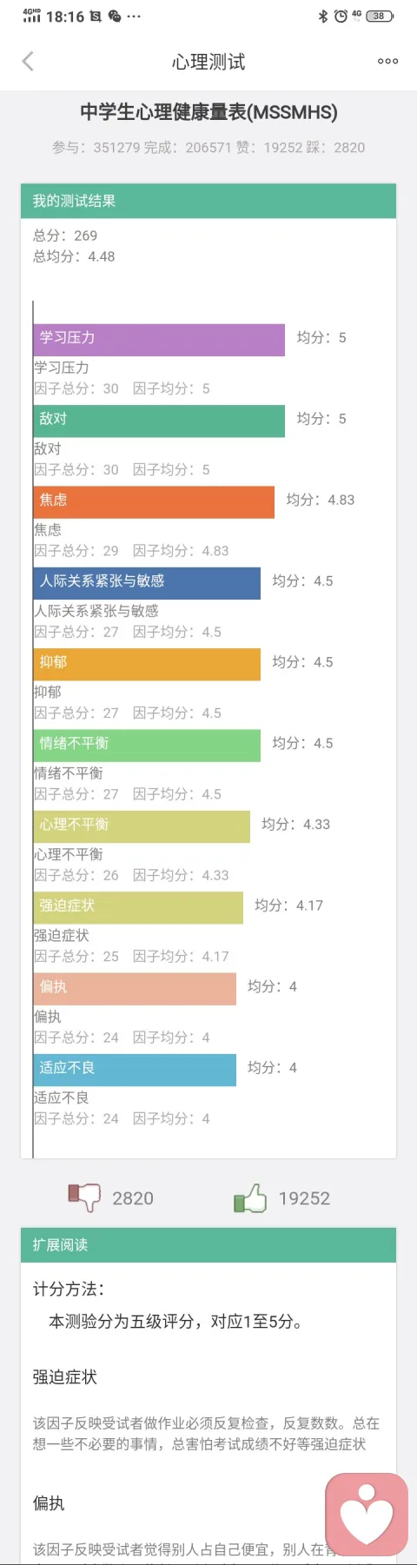The width and height of the screenshot is (417, 1565).
Task: Select the 强迫症状 result bar
Action: [138, 907]
